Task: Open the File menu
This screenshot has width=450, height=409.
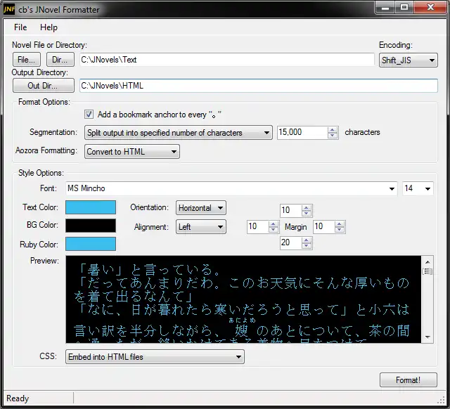Action: coord(20,27)
